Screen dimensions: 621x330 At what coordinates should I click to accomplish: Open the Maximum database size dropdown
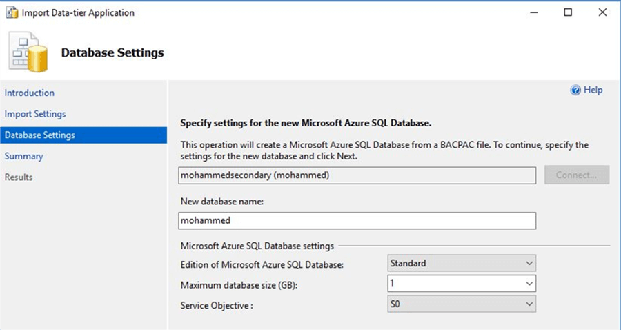pos(461,284)
